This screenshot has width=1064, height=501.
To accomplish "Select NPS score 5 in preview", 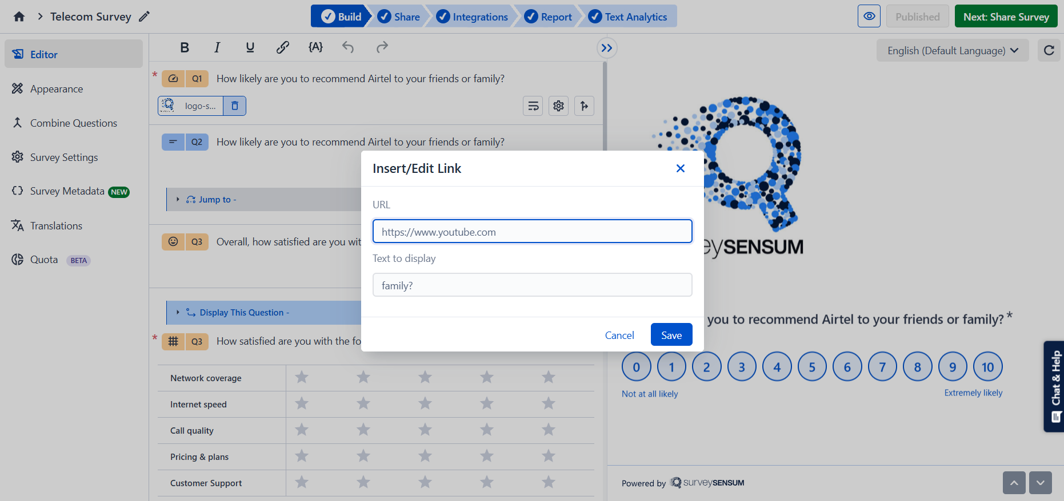I will 812,367.
